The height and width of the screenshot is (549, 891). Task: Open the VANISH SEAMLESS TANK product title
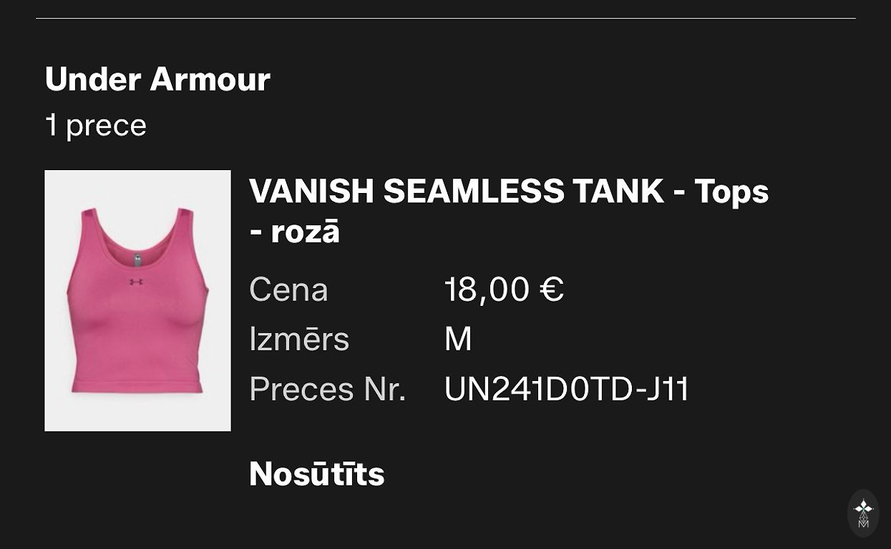457,192
